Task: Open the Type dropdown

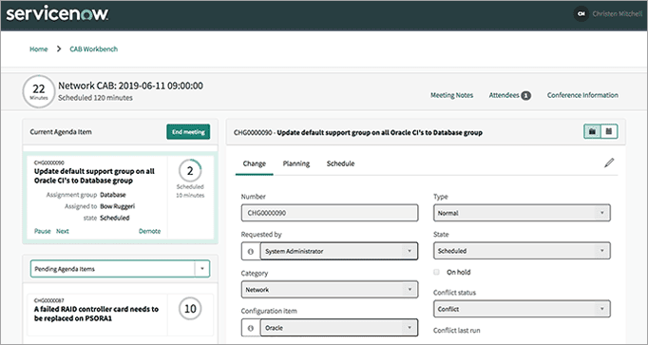Action: [522, 213]
